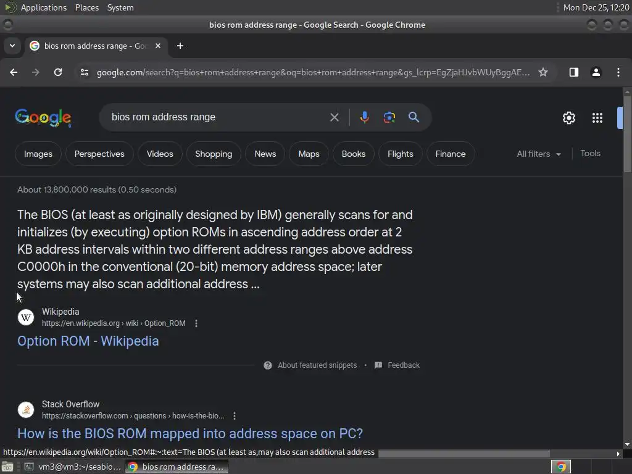Switch to News results
The image size is (632, 474).
pyautogui.click(x=265, y=154)
